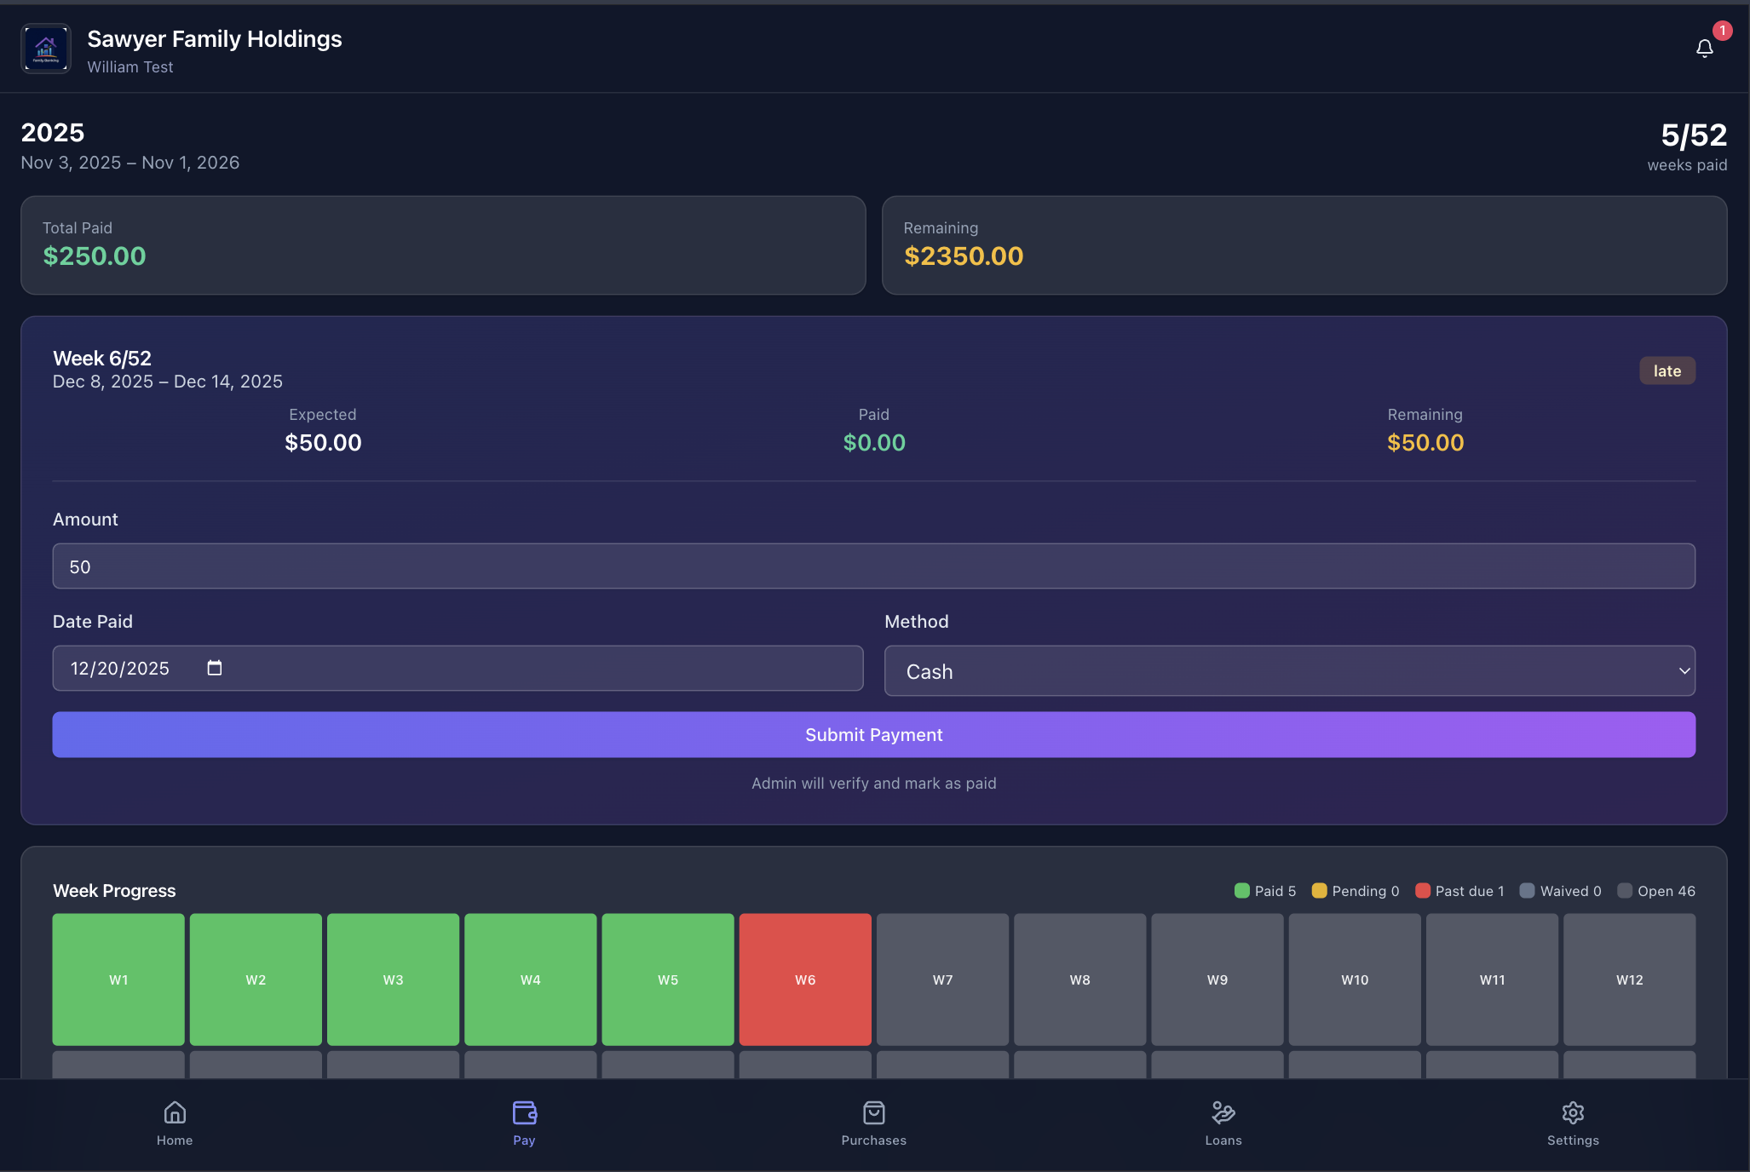
Task: Select the W3 week tile
Action: (393, 980)
